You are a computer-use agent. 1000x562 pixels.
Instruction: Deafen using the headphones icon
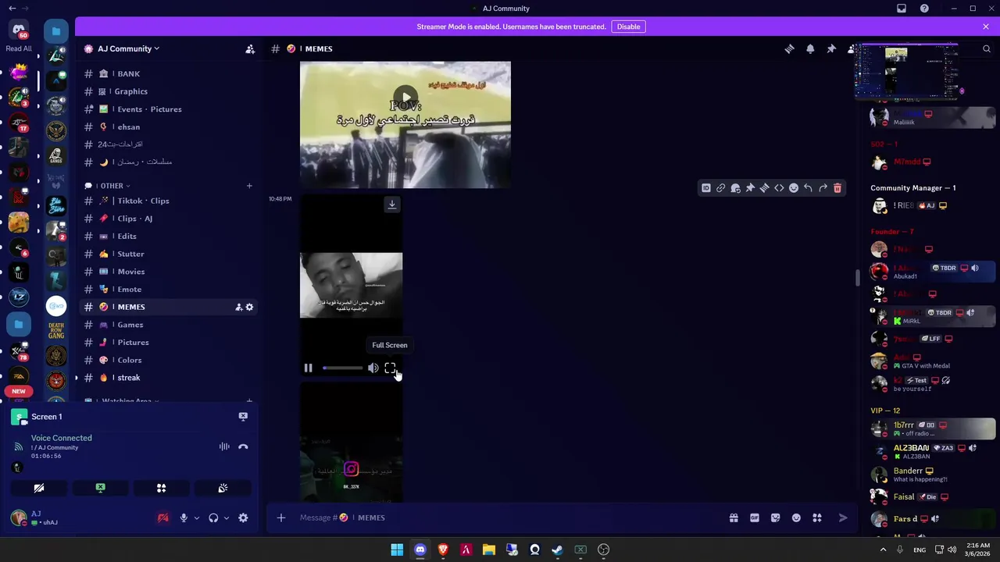[x=213, y=518]
